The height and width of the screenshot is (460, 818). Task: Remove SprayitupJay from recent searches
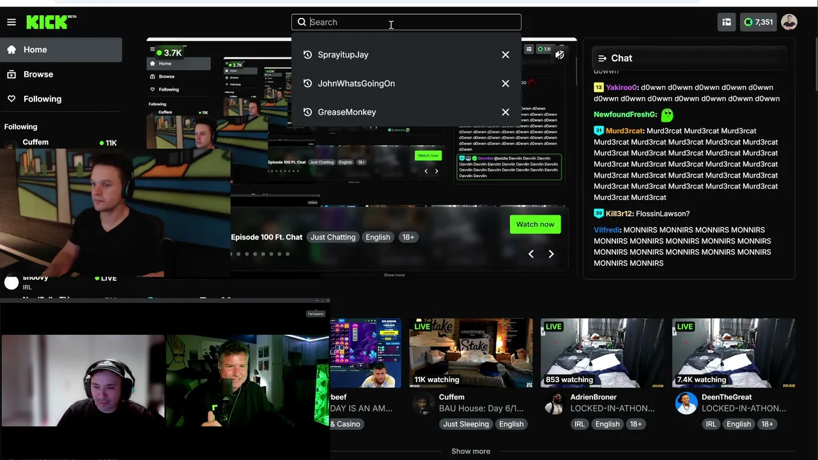(505, 55)
